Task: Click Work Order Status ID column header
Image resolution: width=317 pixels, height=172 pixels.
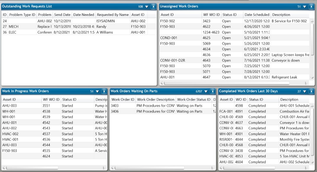Action: (x=194, y=100)
